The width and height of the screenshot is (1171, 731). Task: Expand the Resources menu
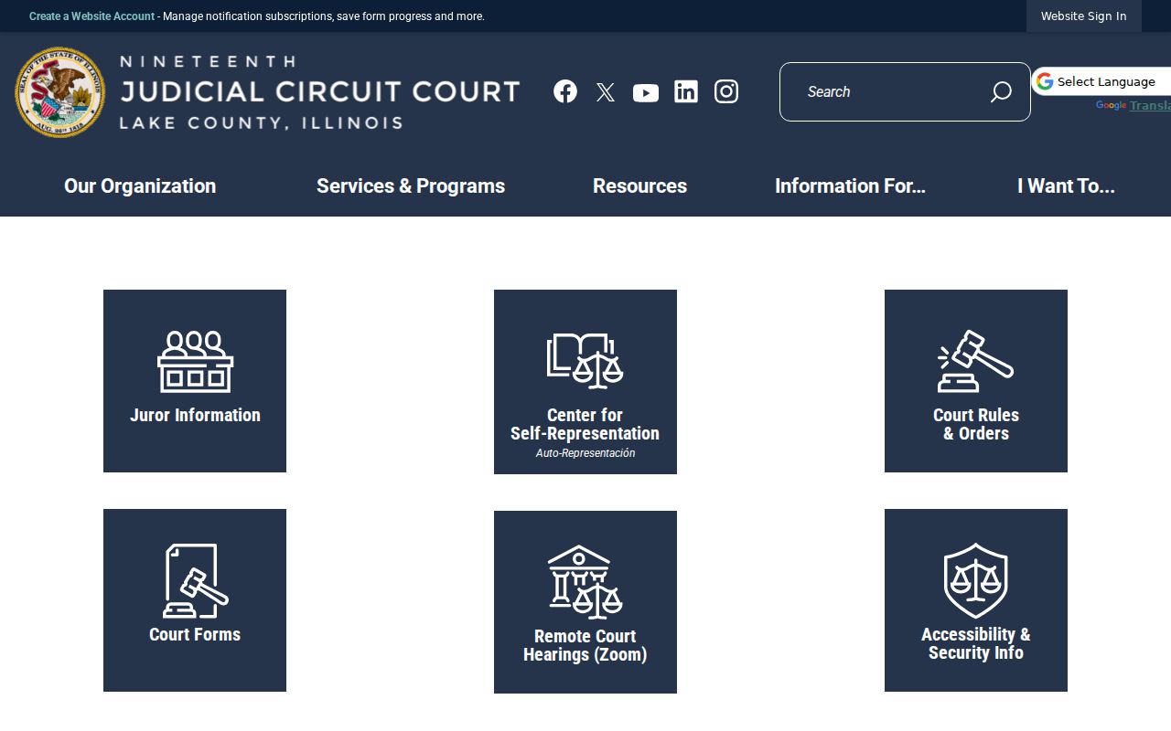[639, 185]
